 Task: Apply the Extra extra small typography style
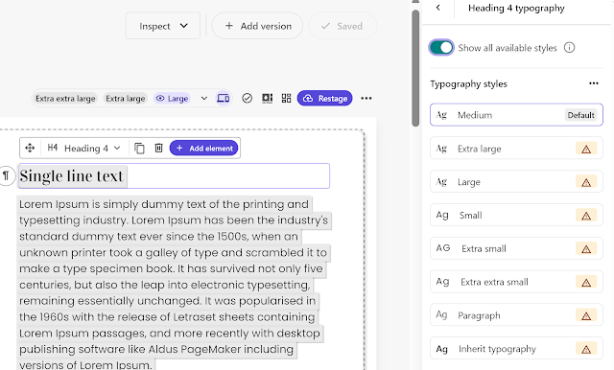[x=516, y=282]
